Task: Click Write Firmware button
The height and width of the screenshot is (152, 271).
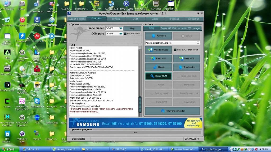Action: point(159,50)
